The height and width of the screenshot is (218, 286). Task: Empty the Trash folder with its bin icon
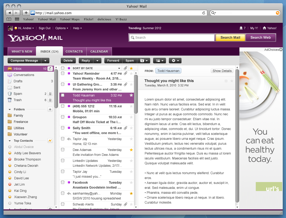(x=50, y=100)
